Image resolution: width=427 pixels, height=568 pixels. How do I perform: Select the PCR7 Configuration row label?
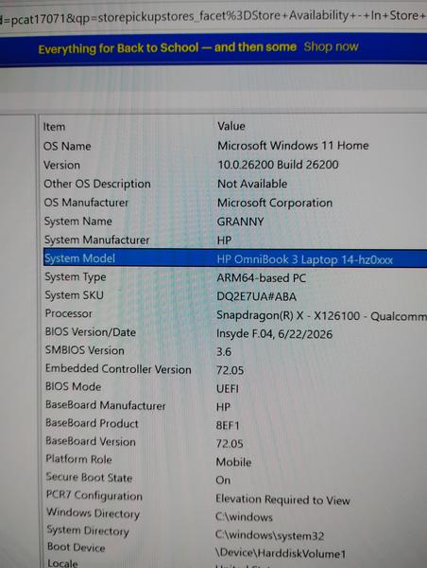click(x=94, y=495)
